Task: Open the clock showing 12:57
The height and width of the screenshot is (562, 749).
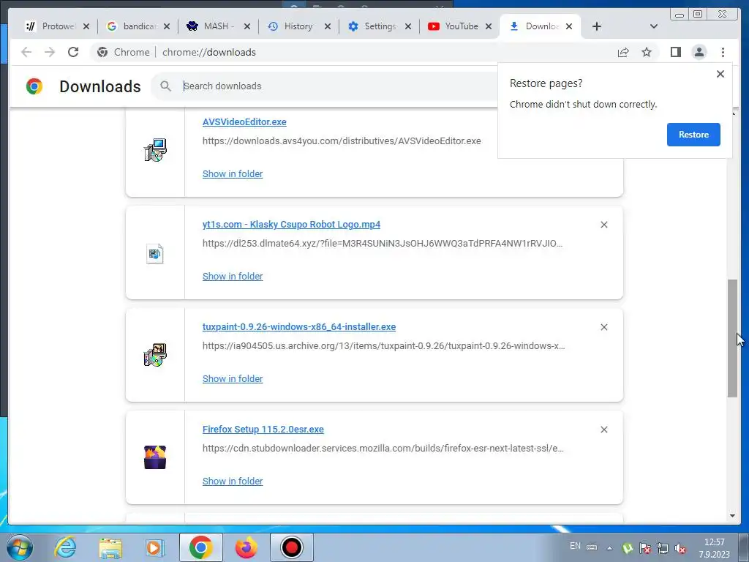Action: pos(714,548)
